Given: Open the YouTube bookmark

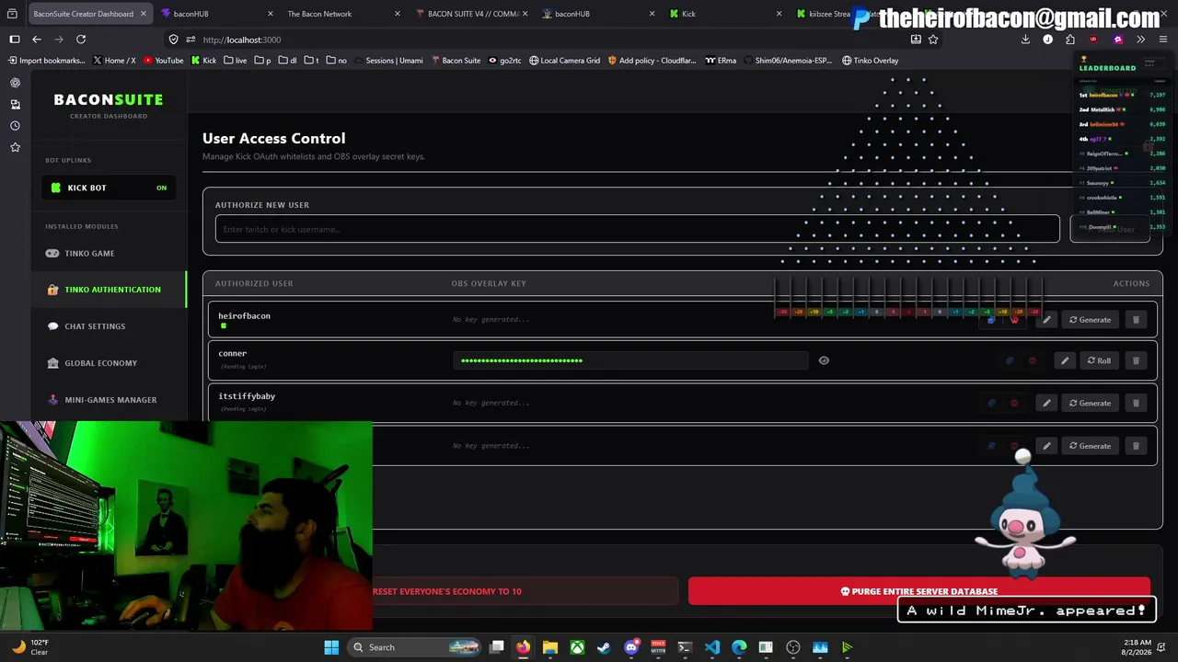Looking at the screenshot, I should [x=164, y=61].
